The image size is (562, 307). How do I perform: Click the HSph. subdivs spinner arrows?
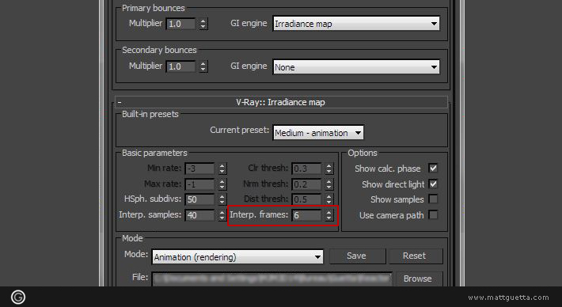click(222, 199)
